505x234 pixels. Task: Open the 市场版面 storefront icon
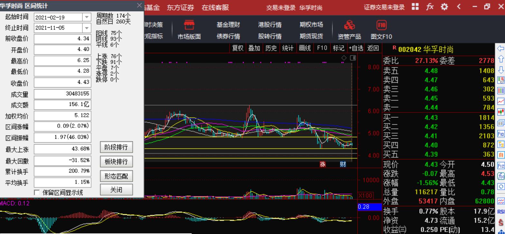click(x=189, y=25)
